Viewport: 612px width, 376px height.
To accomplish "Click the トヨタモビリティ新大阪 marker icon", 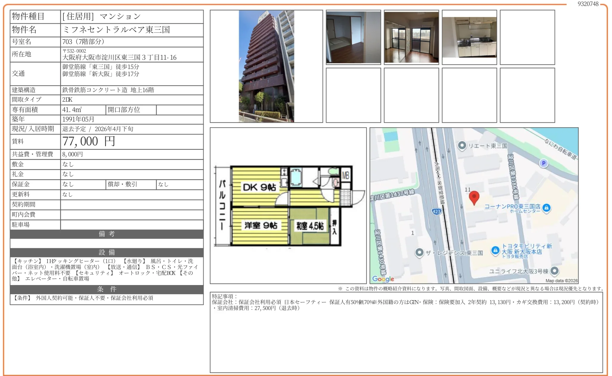I will point(495,250).
